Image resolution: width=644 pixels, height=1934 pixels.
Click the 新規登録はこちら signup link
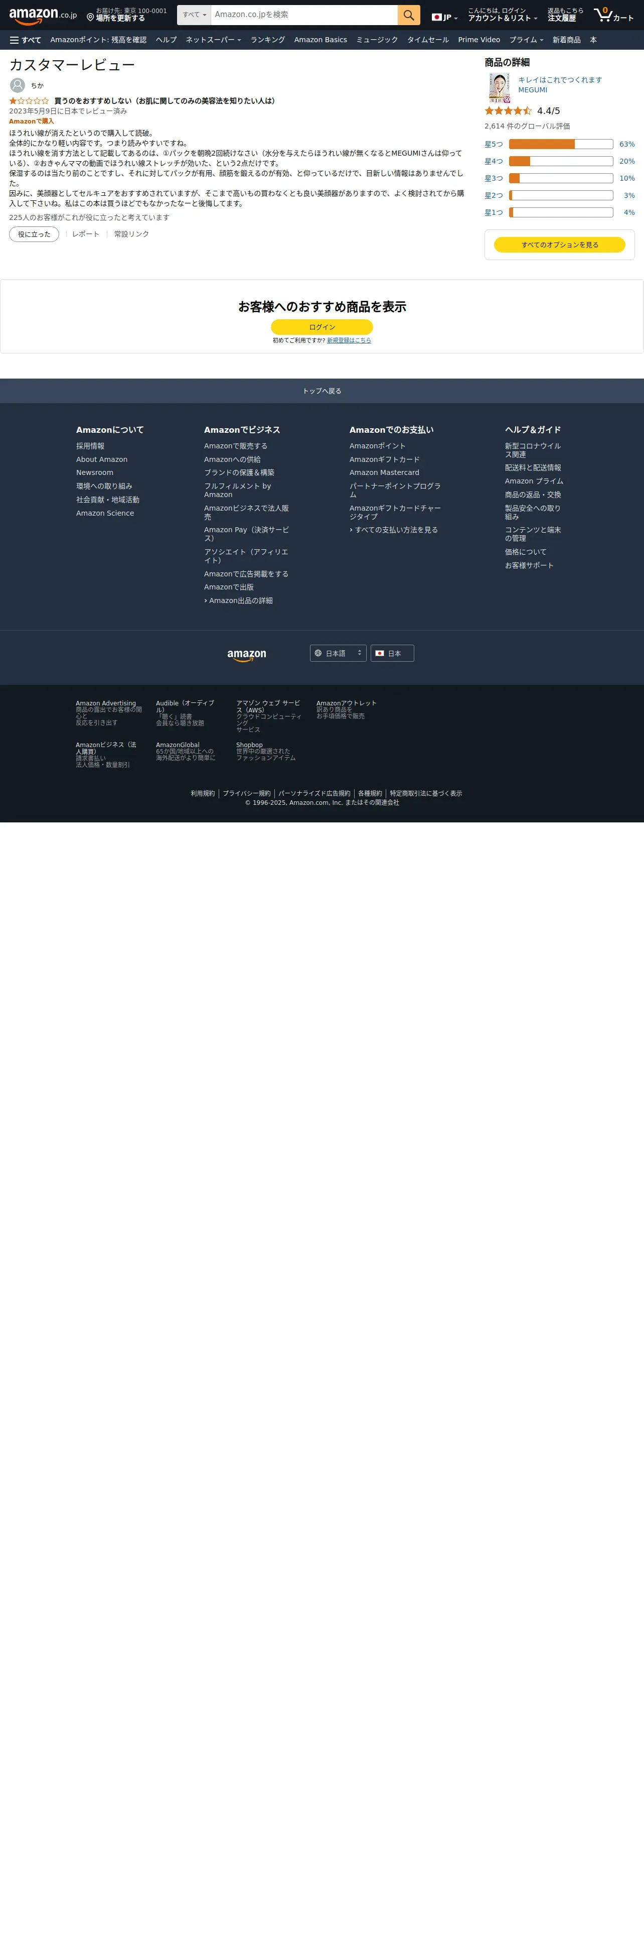point(349,341)
